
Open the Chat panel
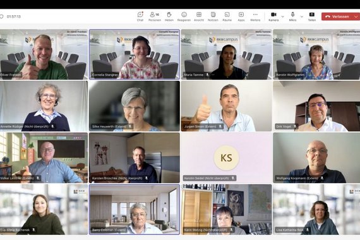140,16
